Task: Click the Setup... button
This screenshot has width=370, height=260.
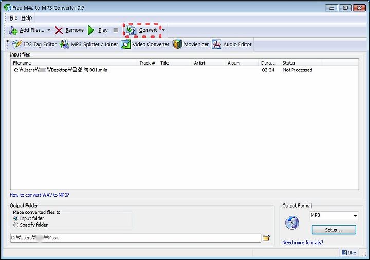Action: pos(334,230)
